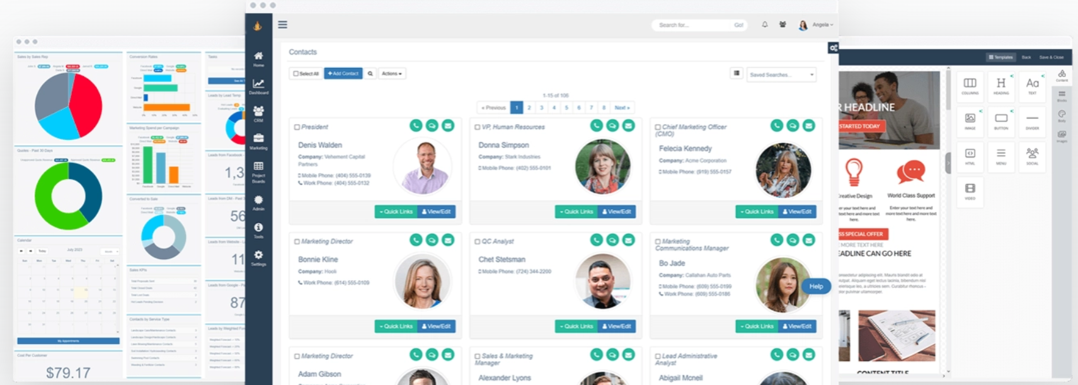Add Video block in email editor
Viewport: 1078px width, 385px height.
[x=970, y=191]
